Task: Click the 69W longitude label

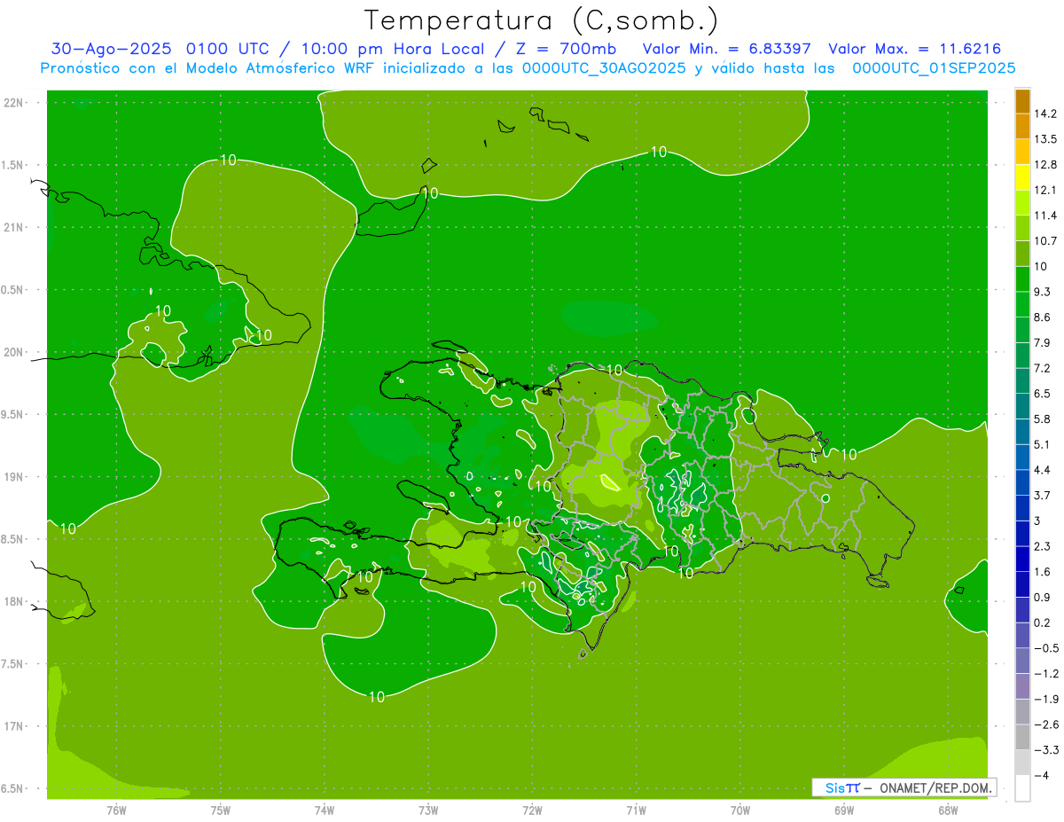Action: [844, 810]
